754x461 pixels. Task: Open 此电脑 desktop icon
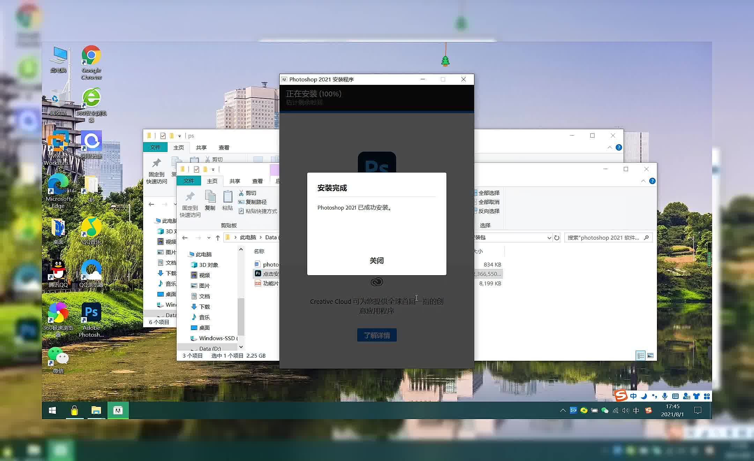tap(58, 59)
